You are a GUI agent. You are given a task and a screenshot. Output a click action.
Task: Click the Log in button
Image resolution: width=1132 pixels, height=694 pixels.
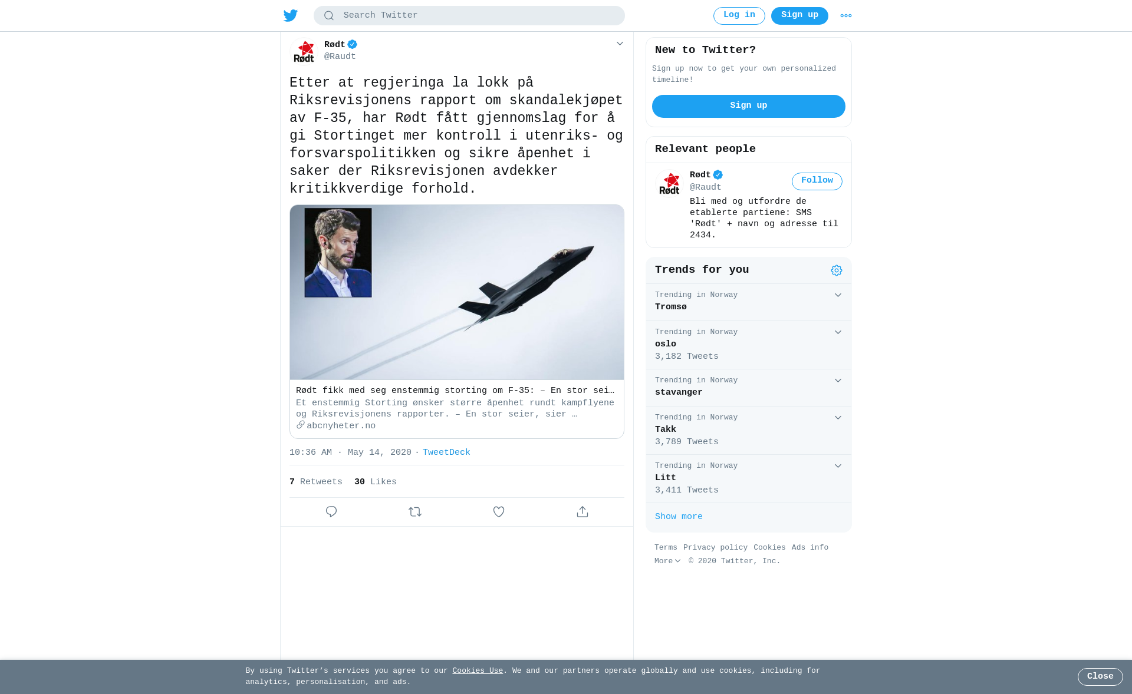point(739,16)
